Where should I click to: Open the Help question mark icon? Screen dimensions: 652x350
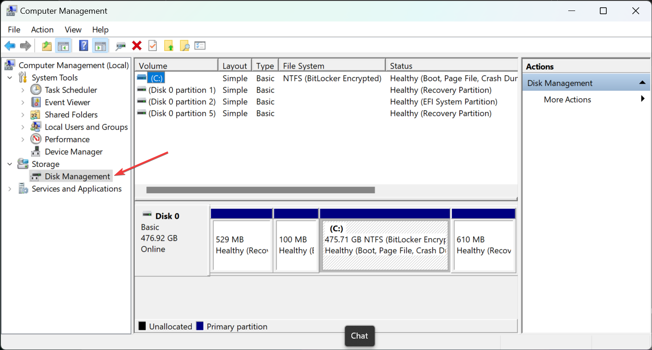click(84, 46)
